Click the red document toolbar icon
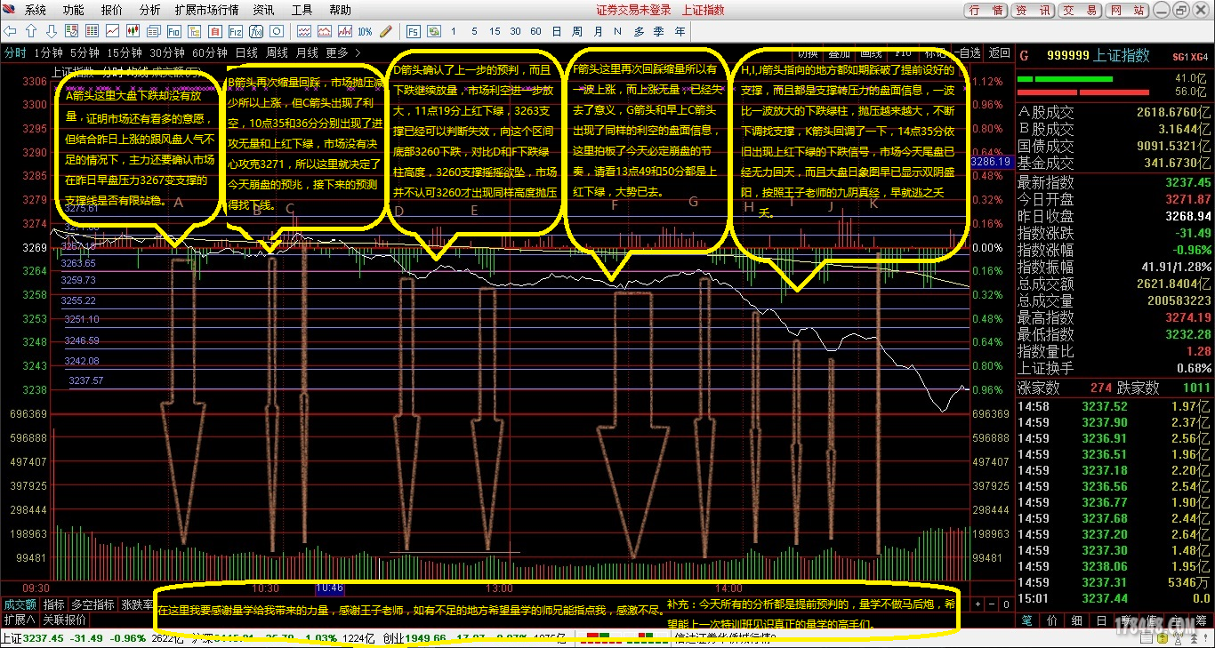The height and width of the screenshot is (648, 1215). (x=214, y=31)
